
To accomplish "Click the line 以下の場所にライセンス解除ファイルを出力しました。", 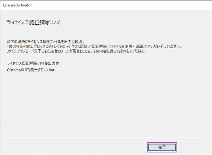I will (46, 42).
